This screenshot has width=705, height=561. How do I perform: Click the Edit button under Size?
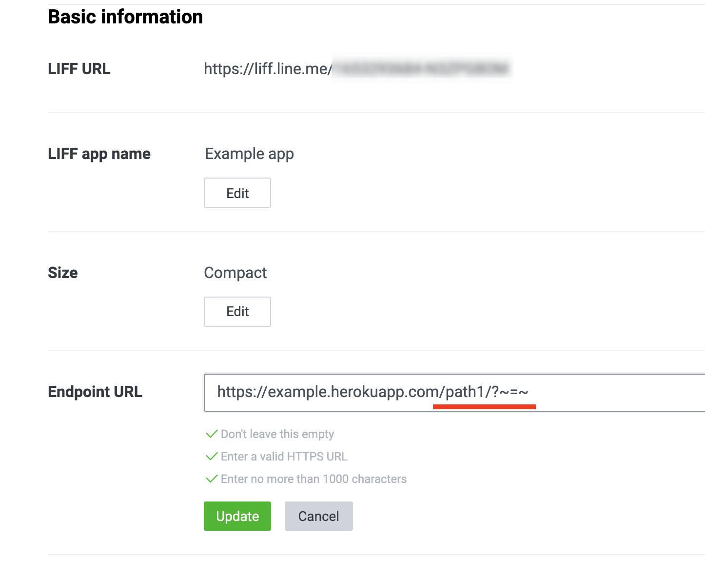tap(237, 311)
